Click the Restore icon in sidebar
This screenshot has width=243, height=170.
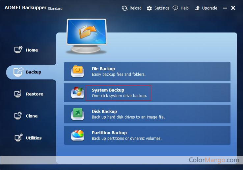[x=18, y=94]
